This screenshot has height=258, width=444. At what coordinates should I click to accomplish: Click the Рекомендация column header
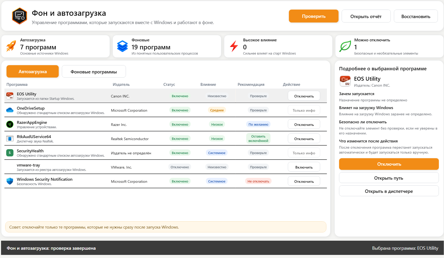(x=251, y=85)
